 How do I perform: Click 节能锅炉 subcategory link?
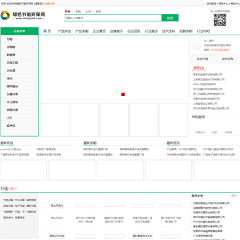point(8,212)
